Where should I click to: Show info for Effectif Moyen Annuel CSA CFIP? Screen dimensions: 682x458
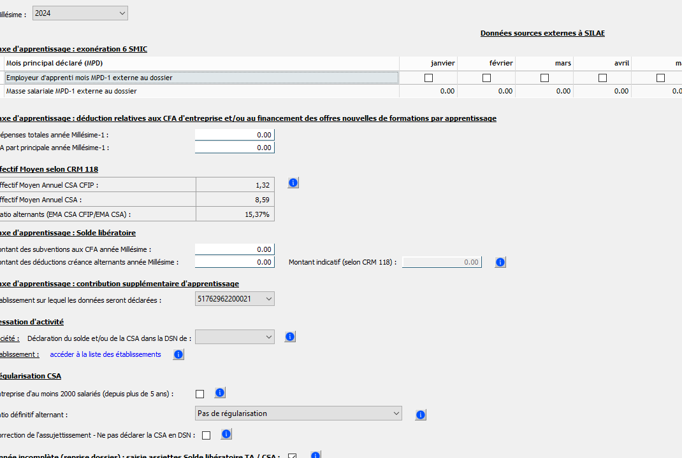293,183
